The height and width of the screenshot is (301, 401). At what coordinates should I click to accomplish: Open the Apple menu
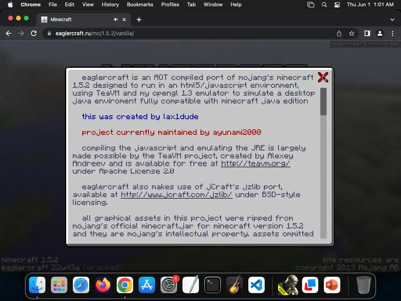[x=10, y=5]
